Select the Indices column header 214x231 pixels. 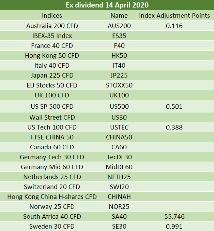52,15
